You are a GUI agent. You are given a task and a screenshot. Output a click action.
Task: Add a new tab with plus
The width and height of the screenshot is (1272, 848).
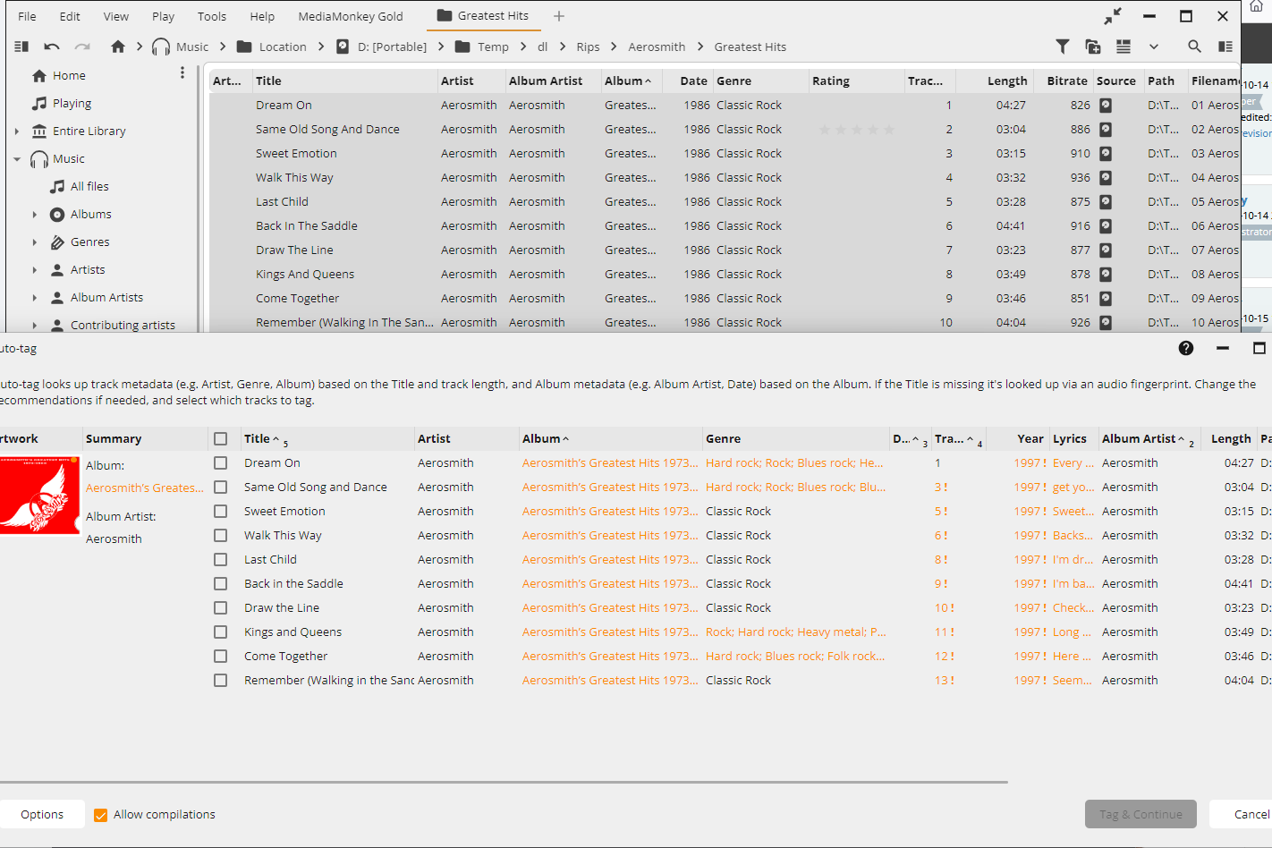[559, 16]
